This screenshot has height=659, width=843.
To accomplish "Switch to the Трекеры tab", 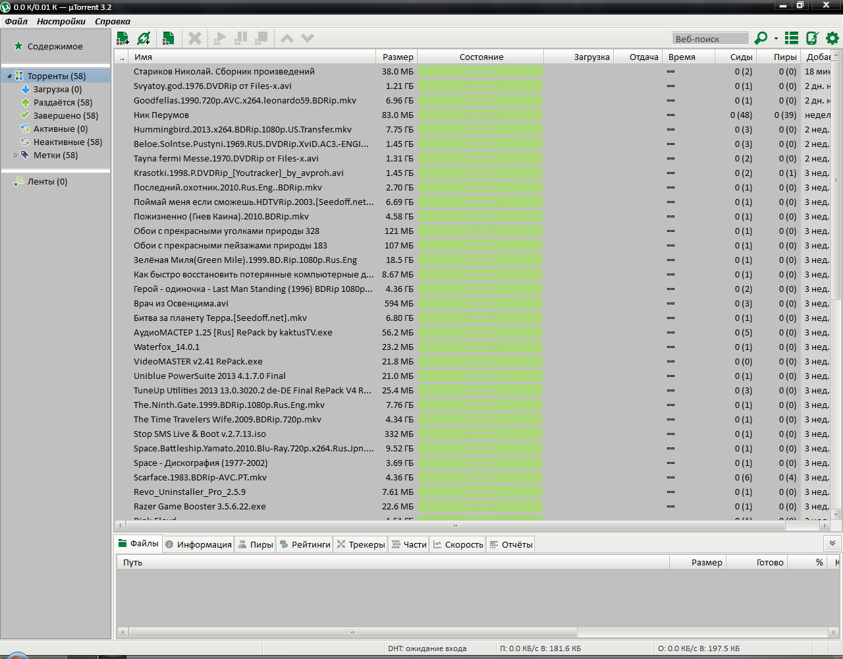I will point(360,544).
